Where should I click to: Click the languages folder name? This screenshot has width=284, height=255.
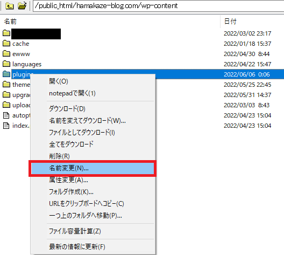coord(27,64)
